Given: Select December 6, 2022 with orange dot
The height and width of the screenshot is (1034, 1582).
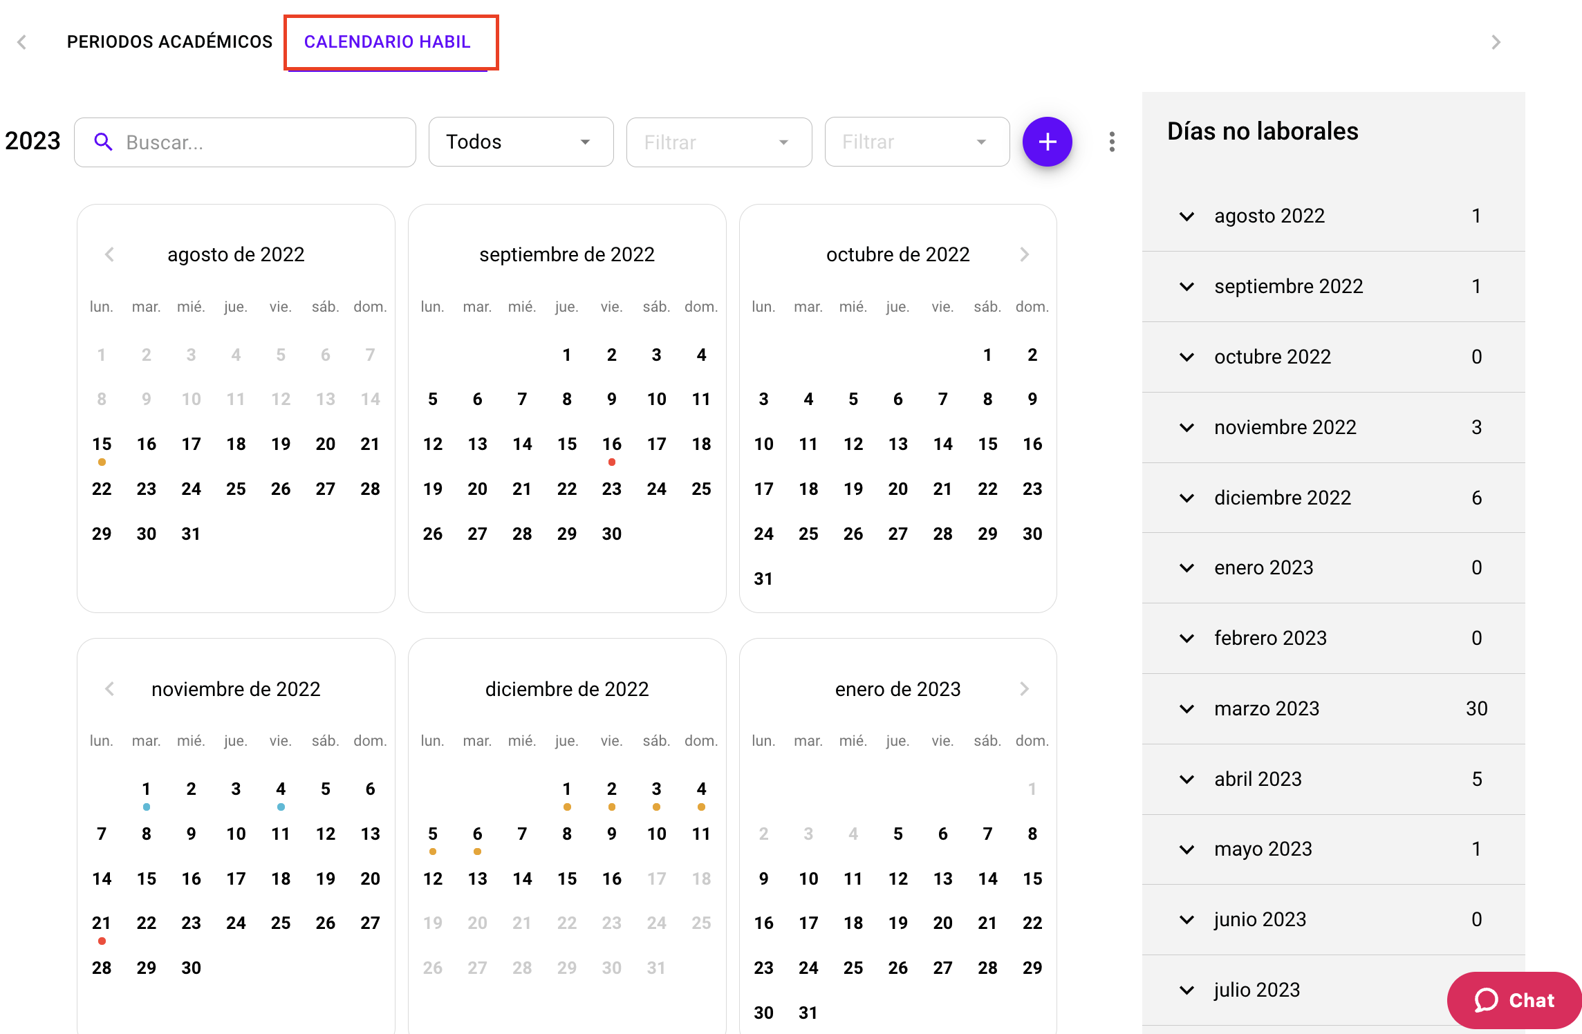Looking at the screenshot, I should [477, 834].
